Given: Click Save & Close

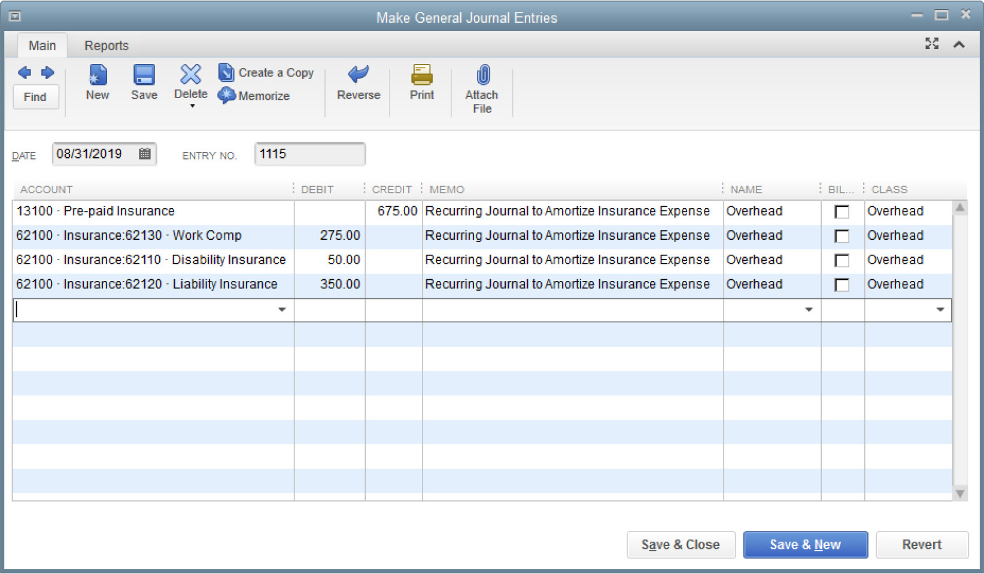Looking at the screenshot, I should (x=681, y=545).
